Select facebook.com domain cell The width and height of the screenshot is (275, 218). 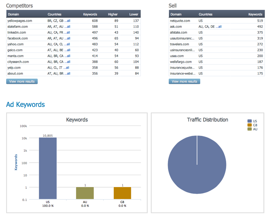pyautogui.click(x=18, y=38)
